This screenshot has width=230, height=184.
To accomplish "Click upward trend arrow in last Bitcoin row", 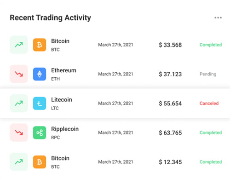I will [x=19, y=162].
